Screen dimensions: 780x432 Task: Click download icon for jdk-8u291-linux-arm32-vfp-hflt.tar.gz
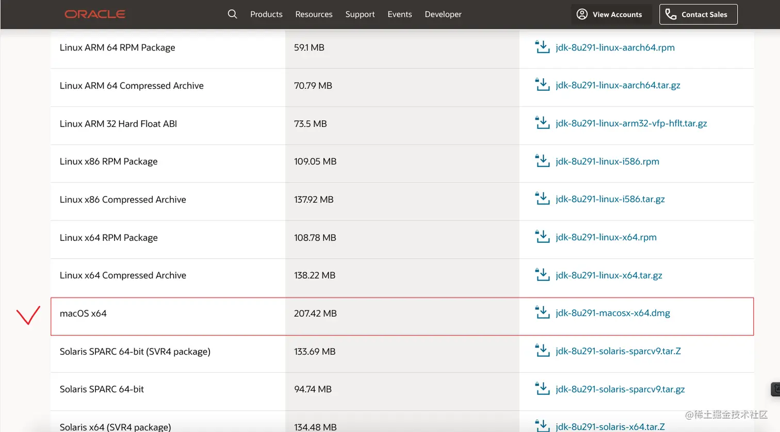tap(542, 123)
